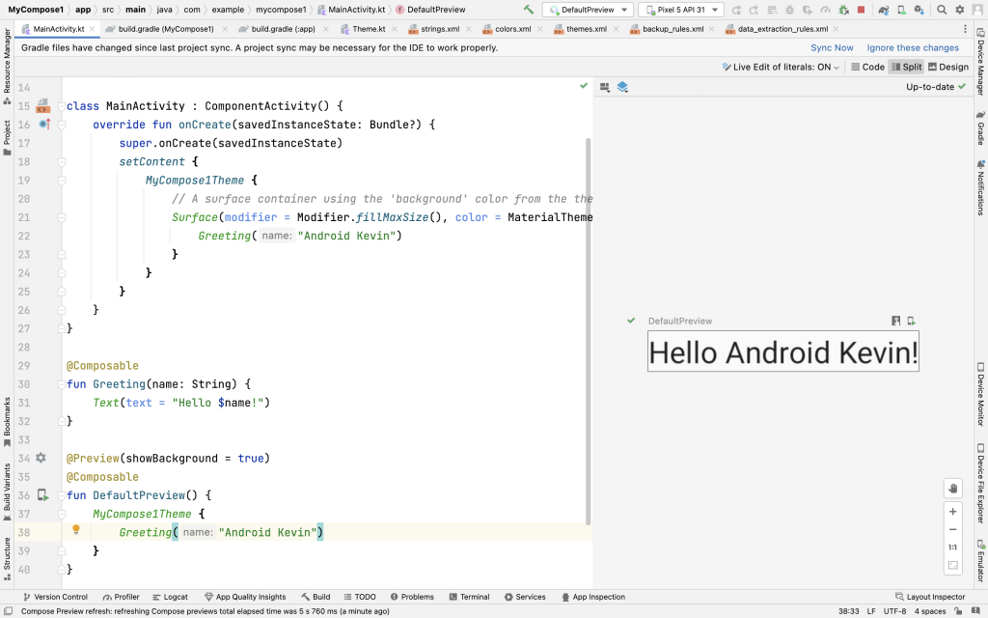Click Ignore these changes link

point(913,48)
